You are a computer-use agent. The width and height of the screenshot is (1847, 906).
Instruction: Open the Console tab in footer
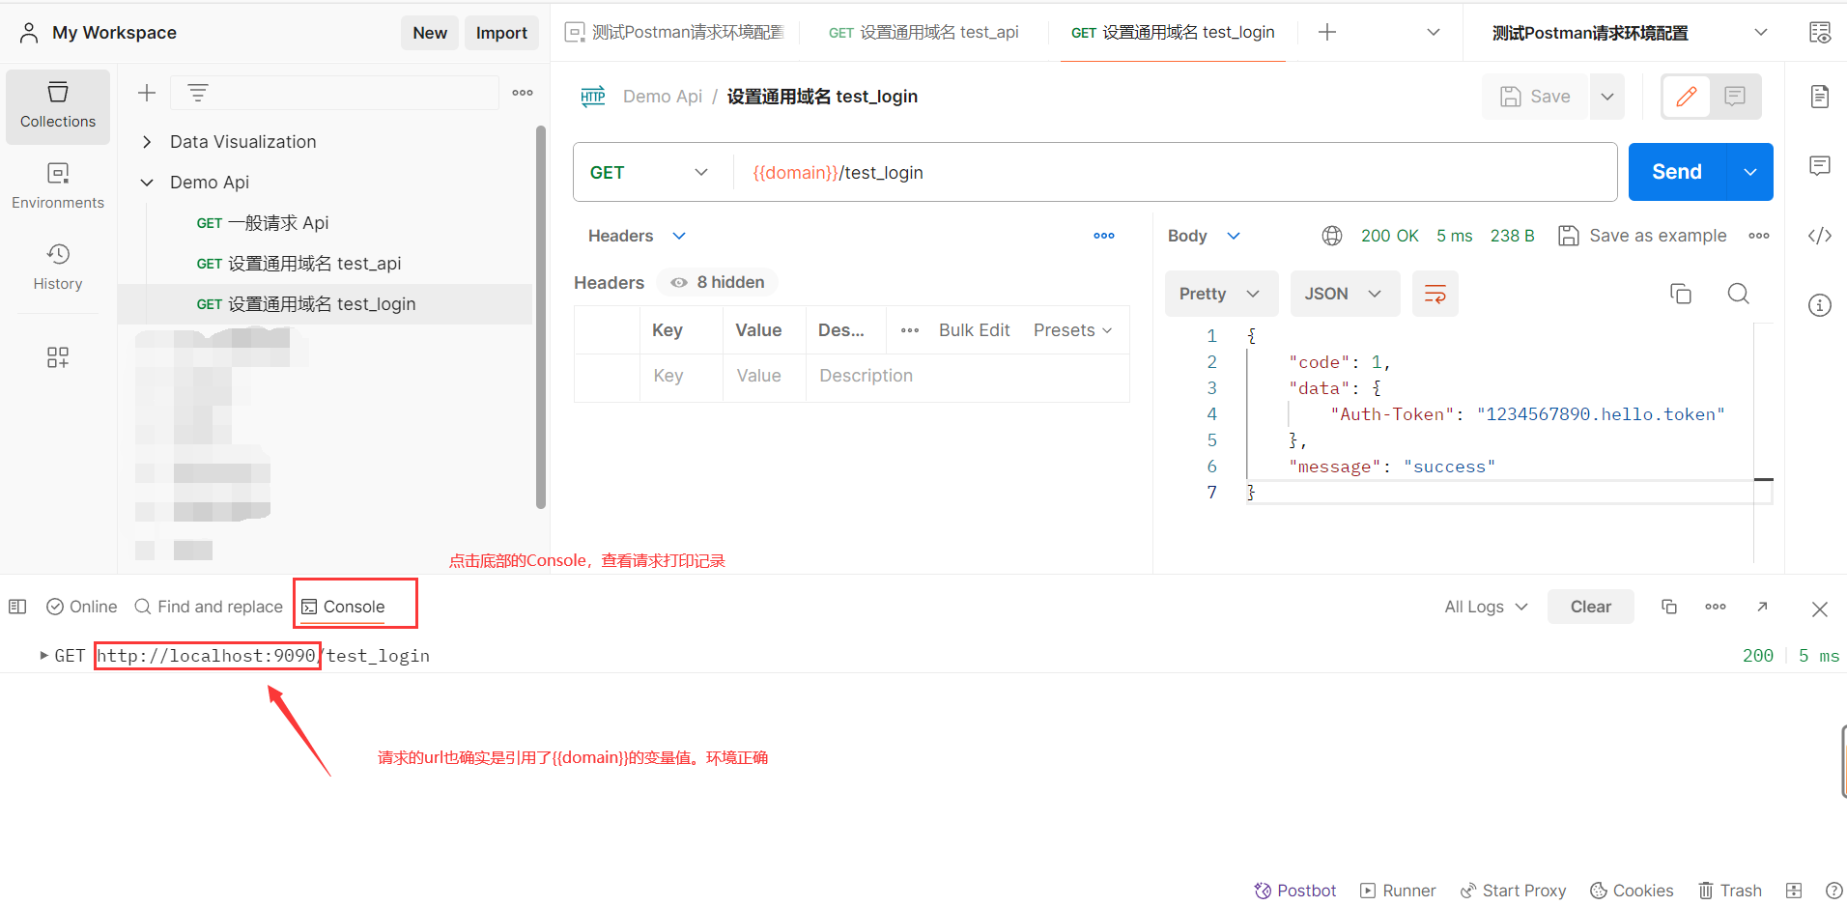[x=344, y=607]
